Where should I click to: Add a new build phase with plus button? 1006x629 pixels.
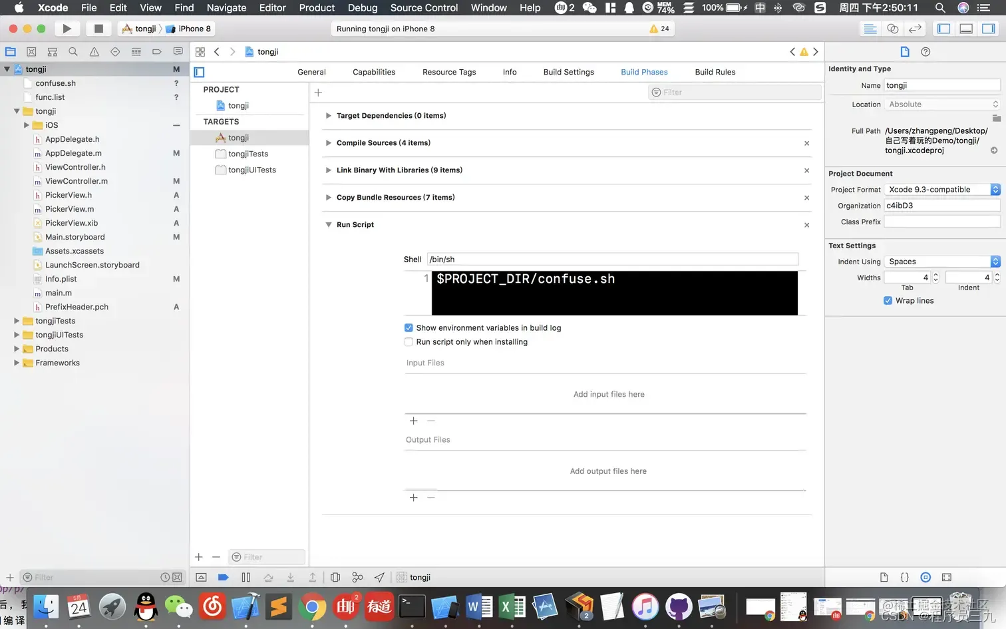coord(318,93)
